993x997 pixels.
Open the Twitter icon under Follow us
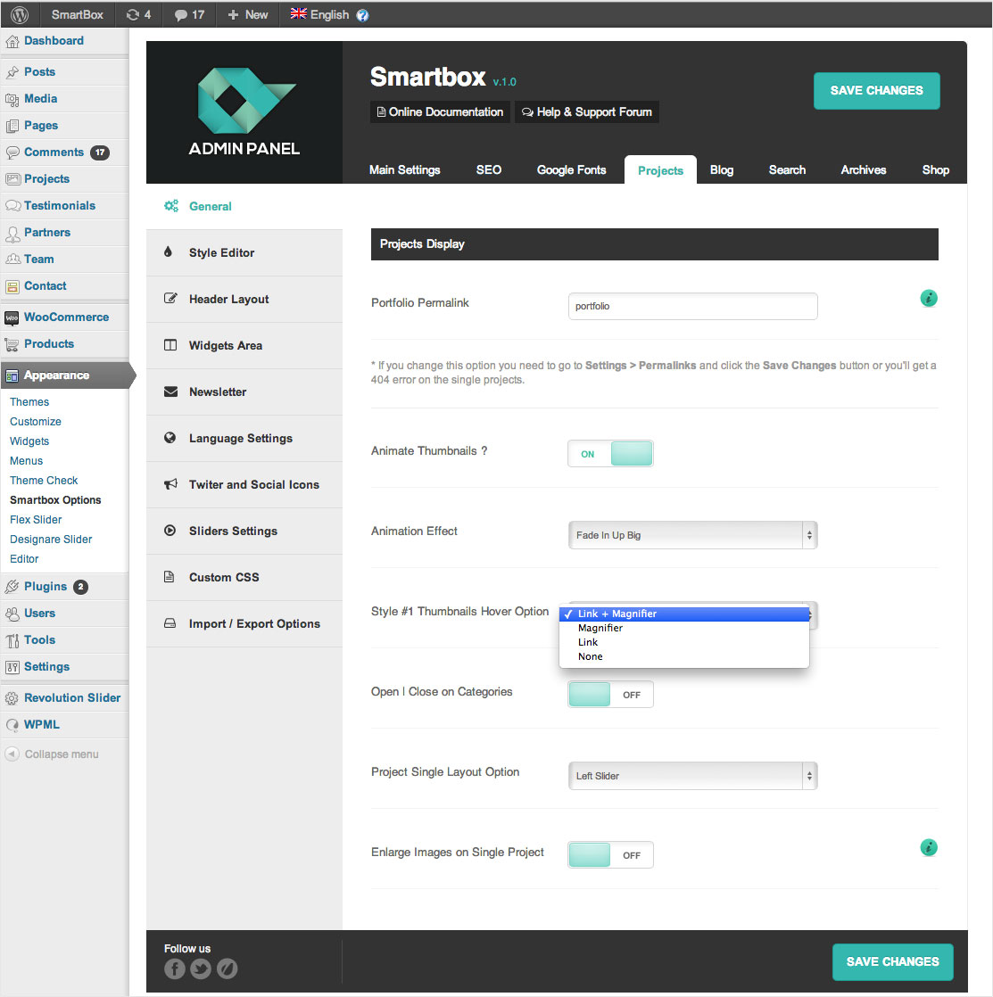[201, 968]
